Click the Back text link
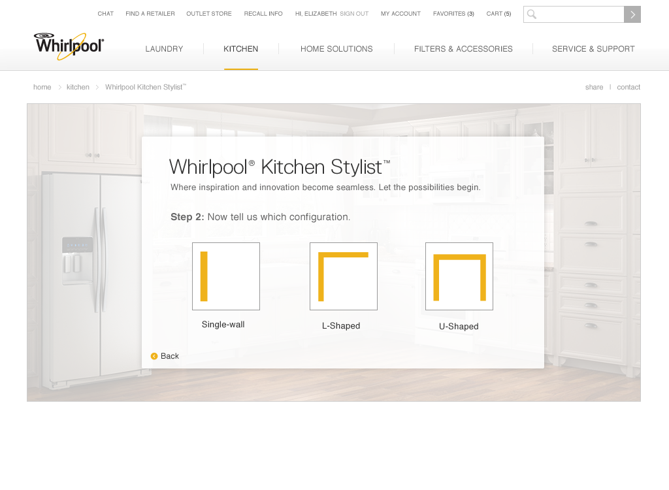 point(170,356)
